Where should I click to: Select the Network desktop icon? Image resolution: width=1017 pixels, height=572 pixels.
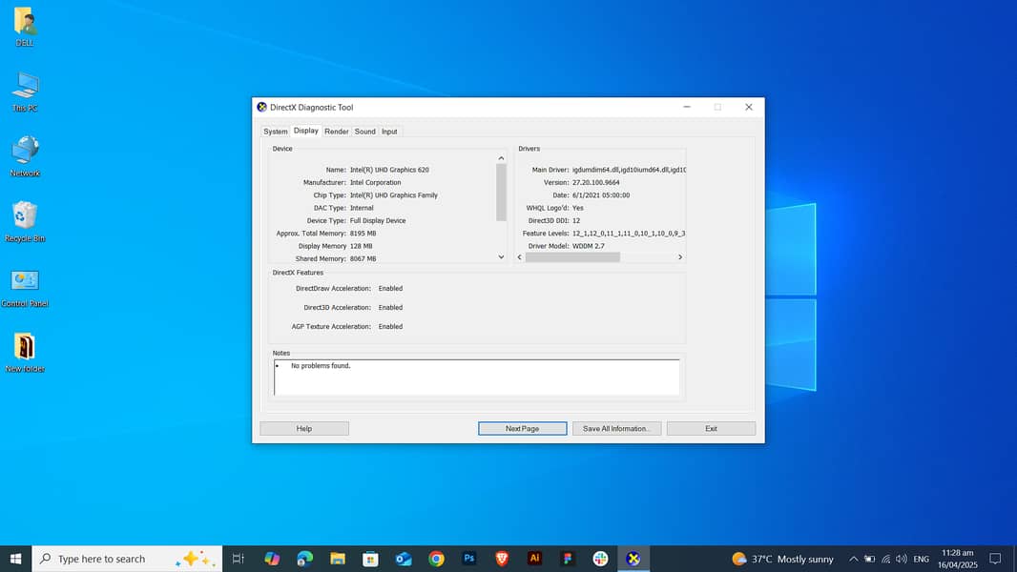pyautogui.click(x=25, y=156)
